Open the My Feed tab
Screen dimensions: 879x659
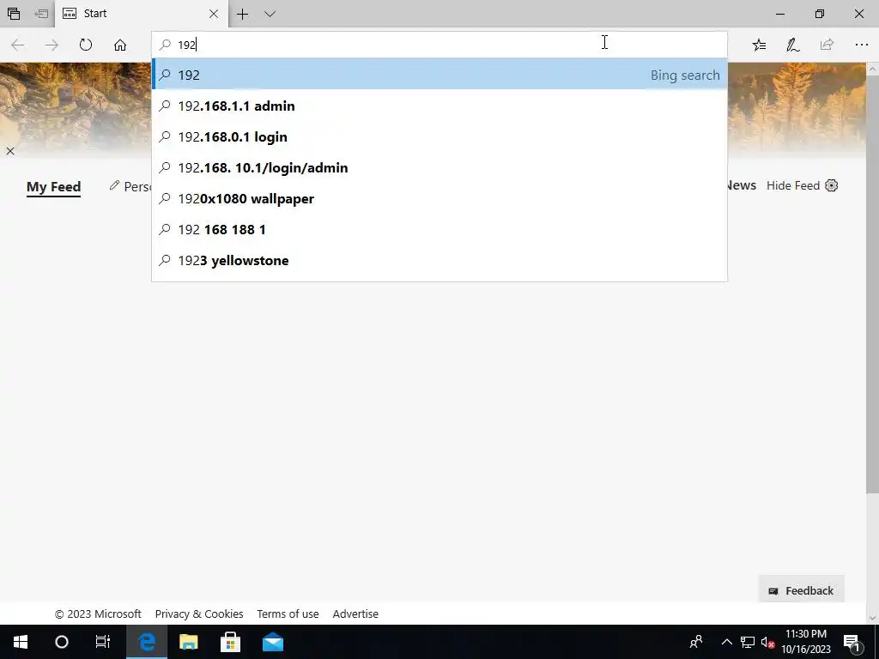pyautogui.click(x=54, y=186)
